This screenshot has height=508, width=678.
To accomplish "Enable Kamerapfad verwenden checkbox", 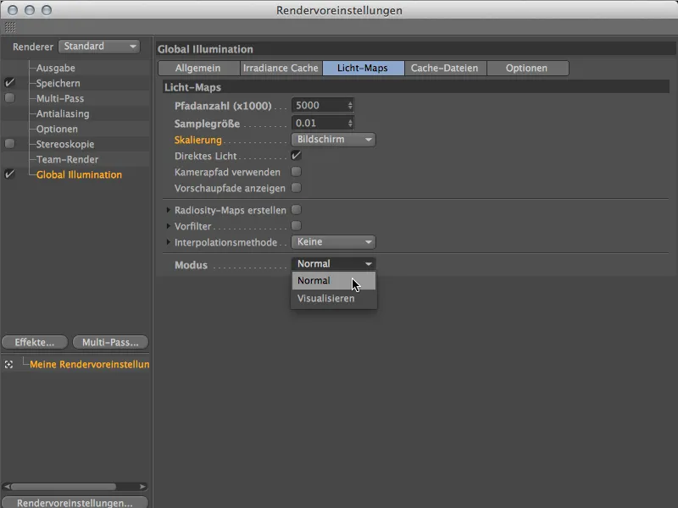I will pyautogui.click(x=296, y=172).
